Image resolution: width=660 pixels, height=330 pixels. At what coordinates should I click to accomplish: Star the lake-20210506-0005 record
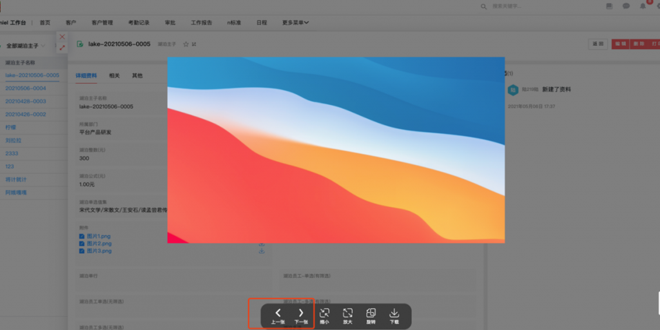point(186,44)
